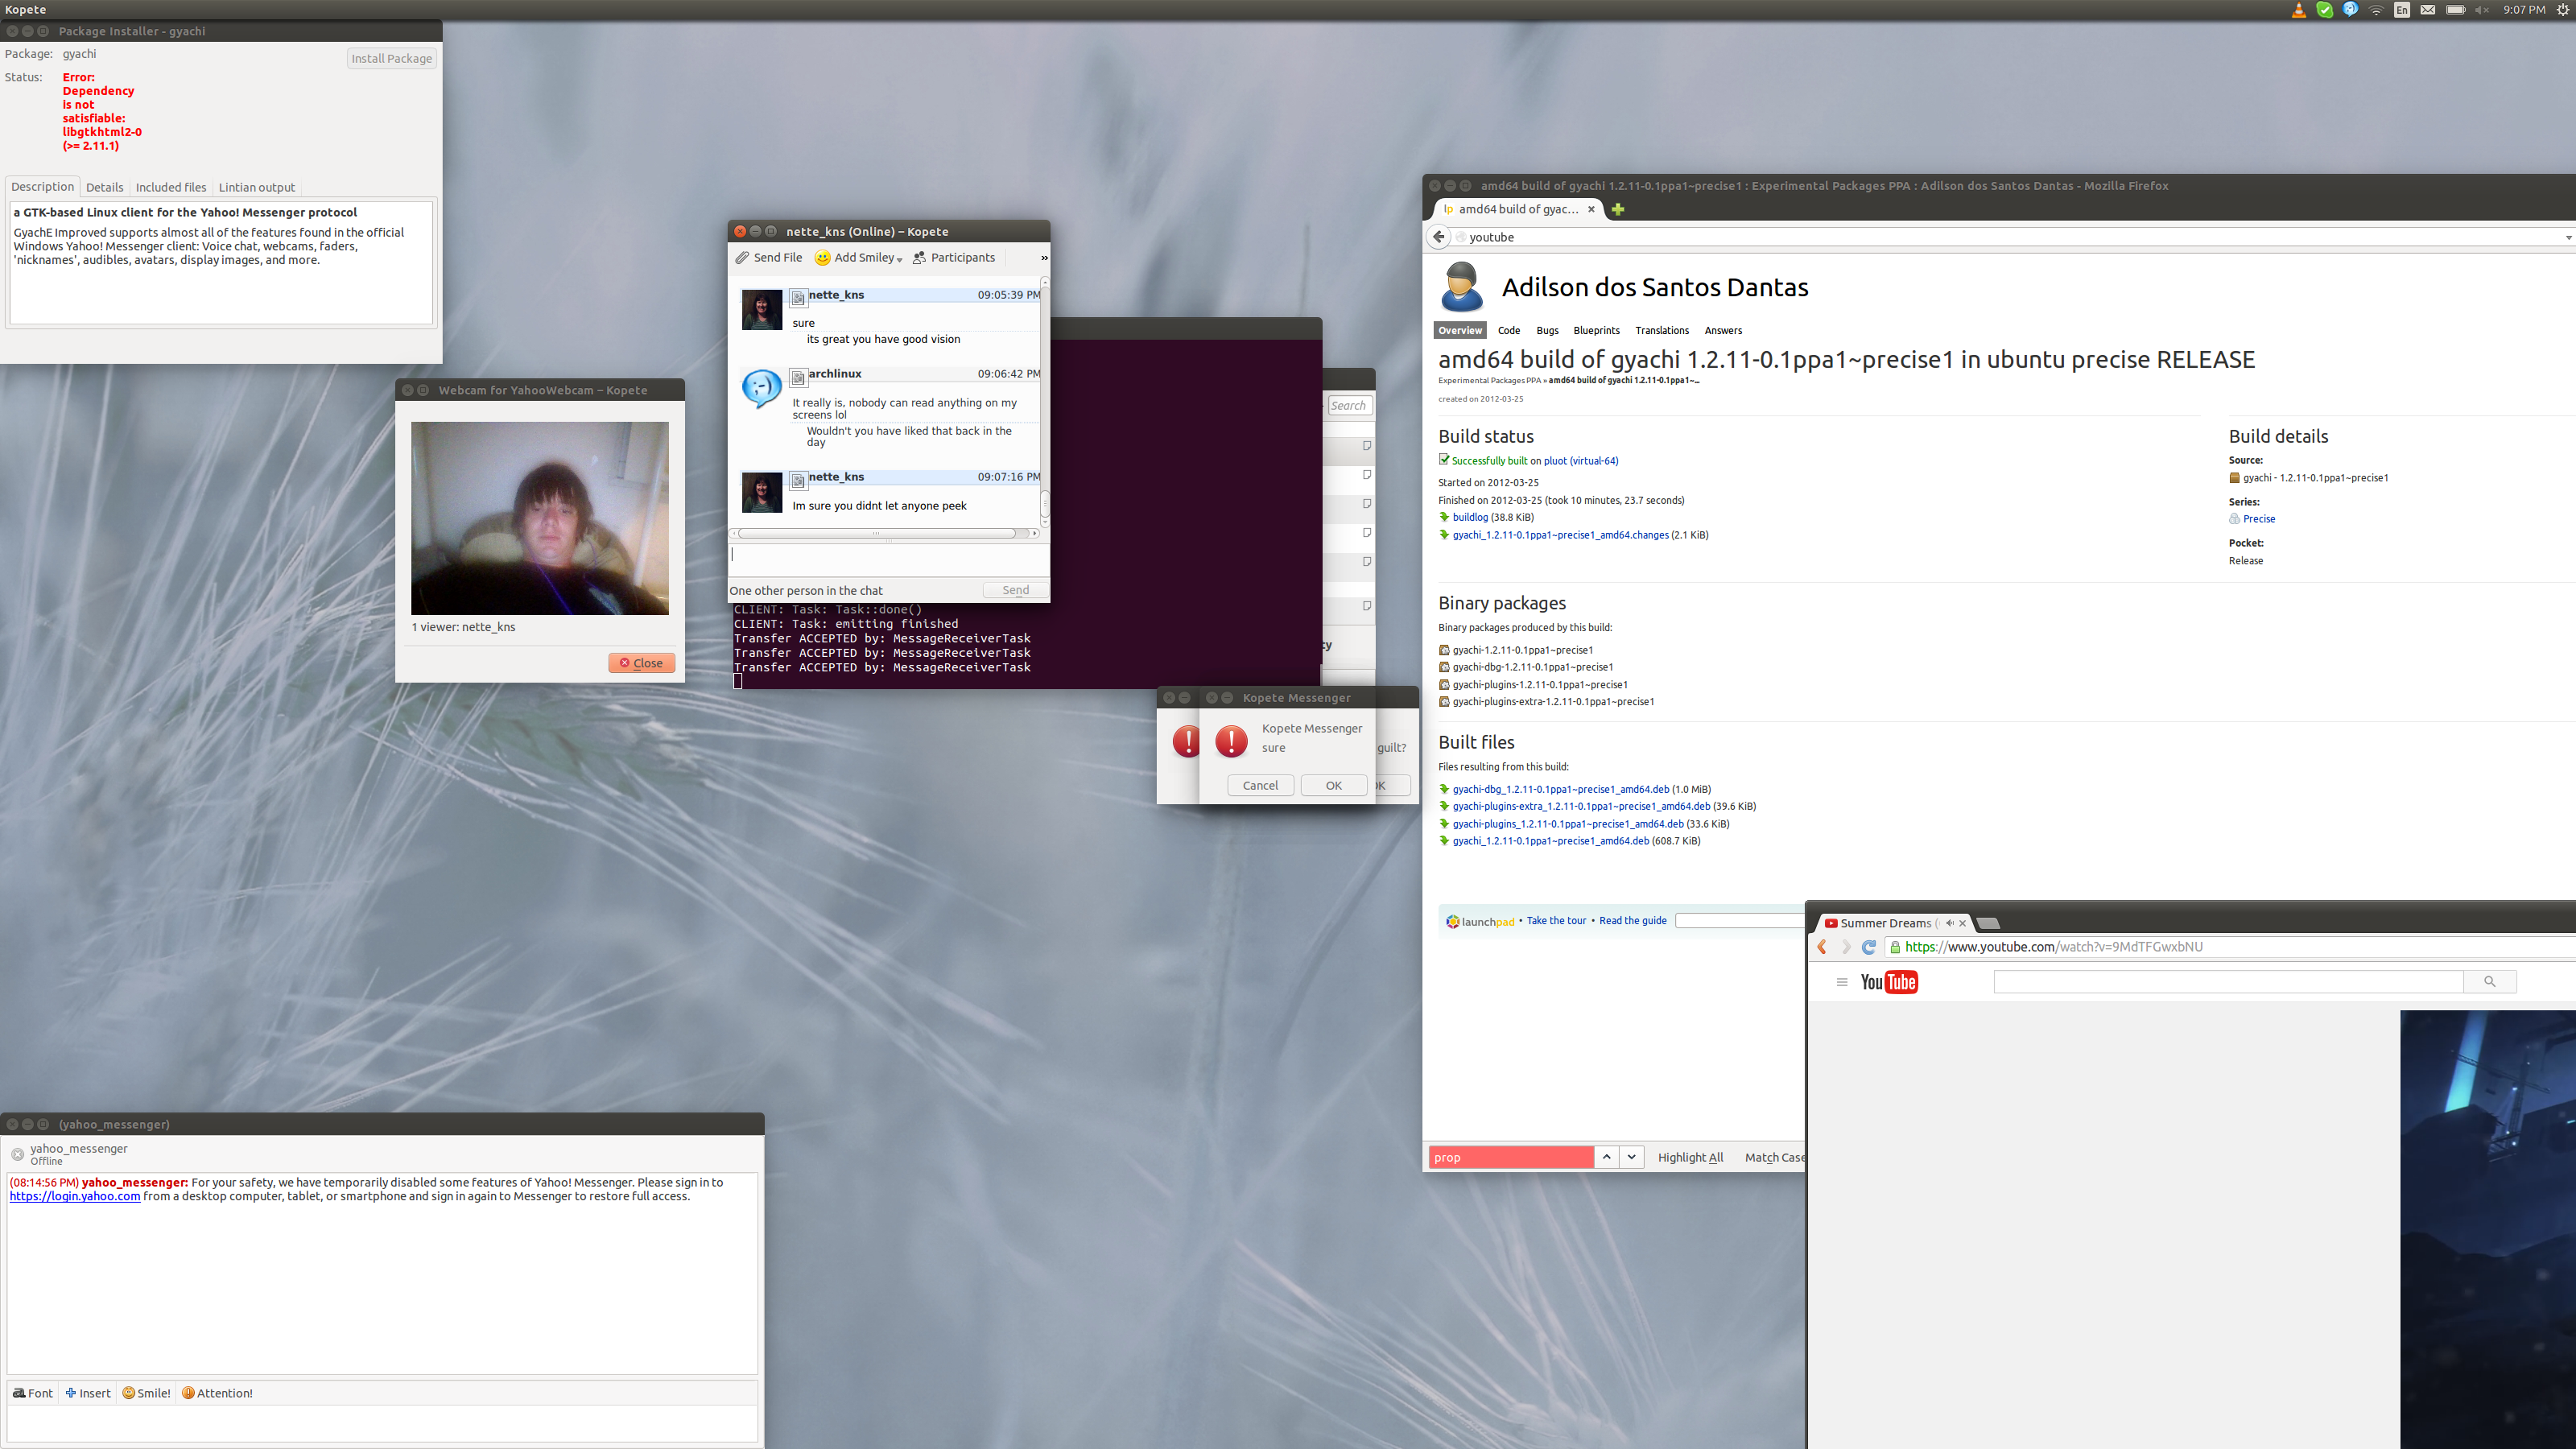Click archlinux smiley avatar in the chat
The width and height of the screenshot is (2576, 1449).
(762, 388)
